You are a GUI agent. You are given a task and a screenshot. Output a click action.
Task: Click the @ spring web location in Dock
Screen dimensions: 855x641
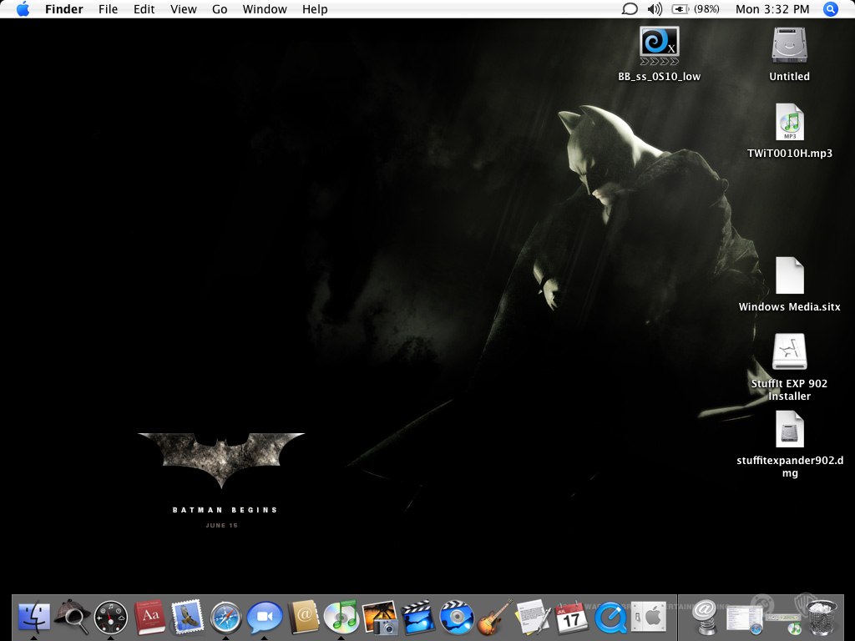tap(704, 617)
